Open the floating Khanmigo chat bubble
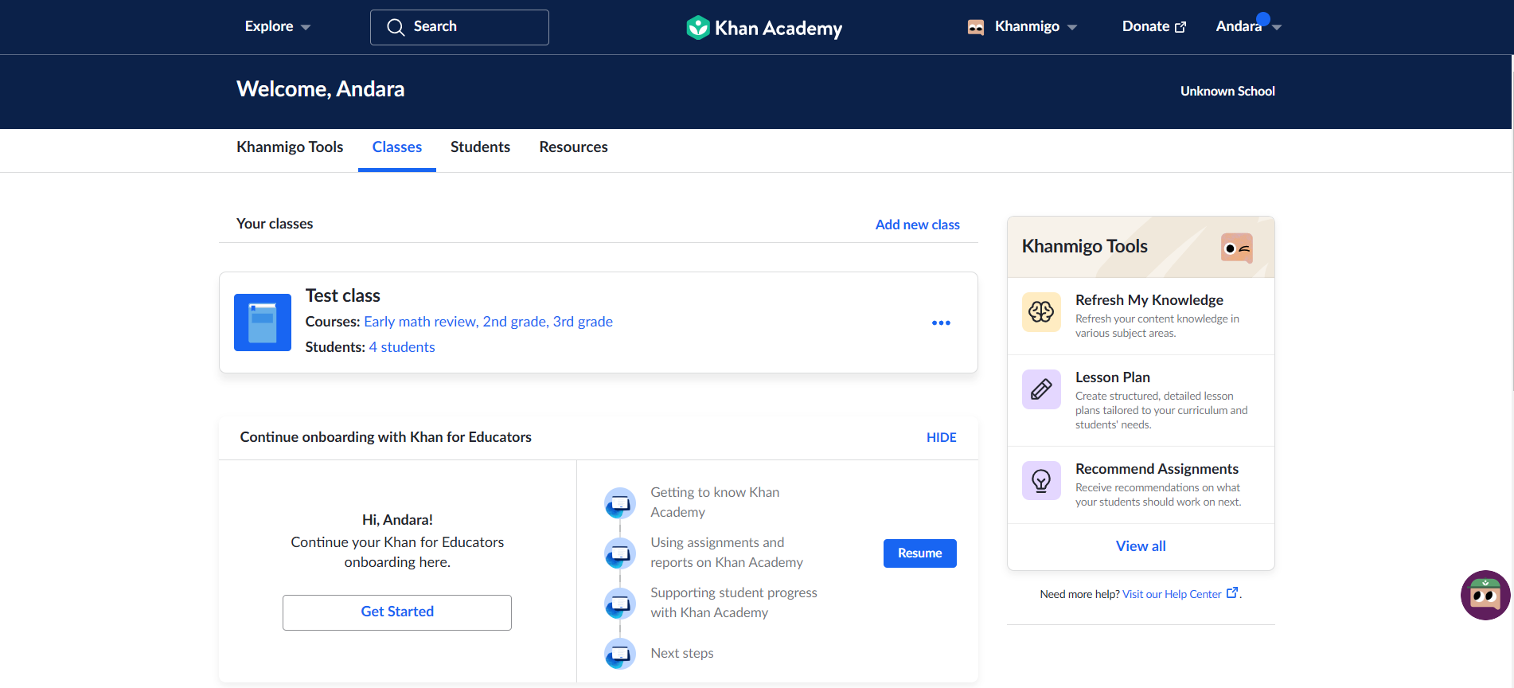1514x688 pixels. (x=1485, y=595)
